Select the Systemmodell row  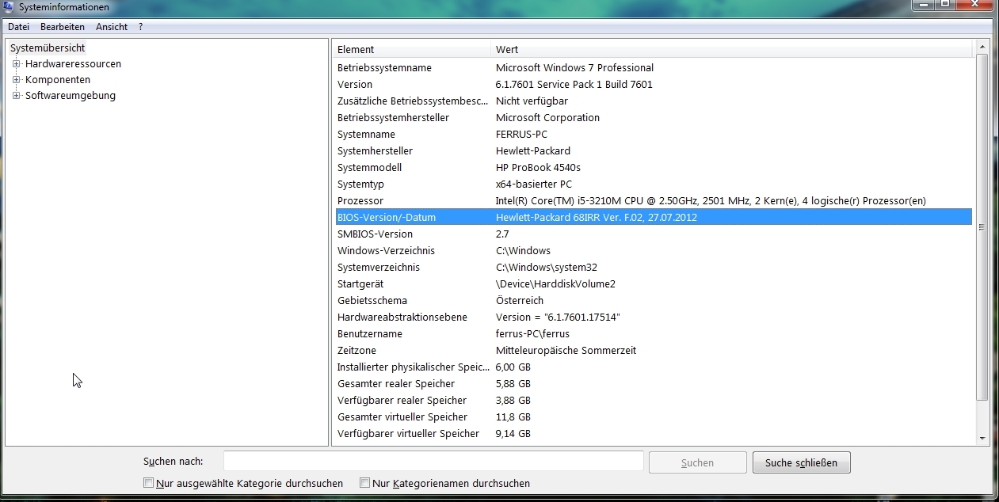click(x=652, y=168)
